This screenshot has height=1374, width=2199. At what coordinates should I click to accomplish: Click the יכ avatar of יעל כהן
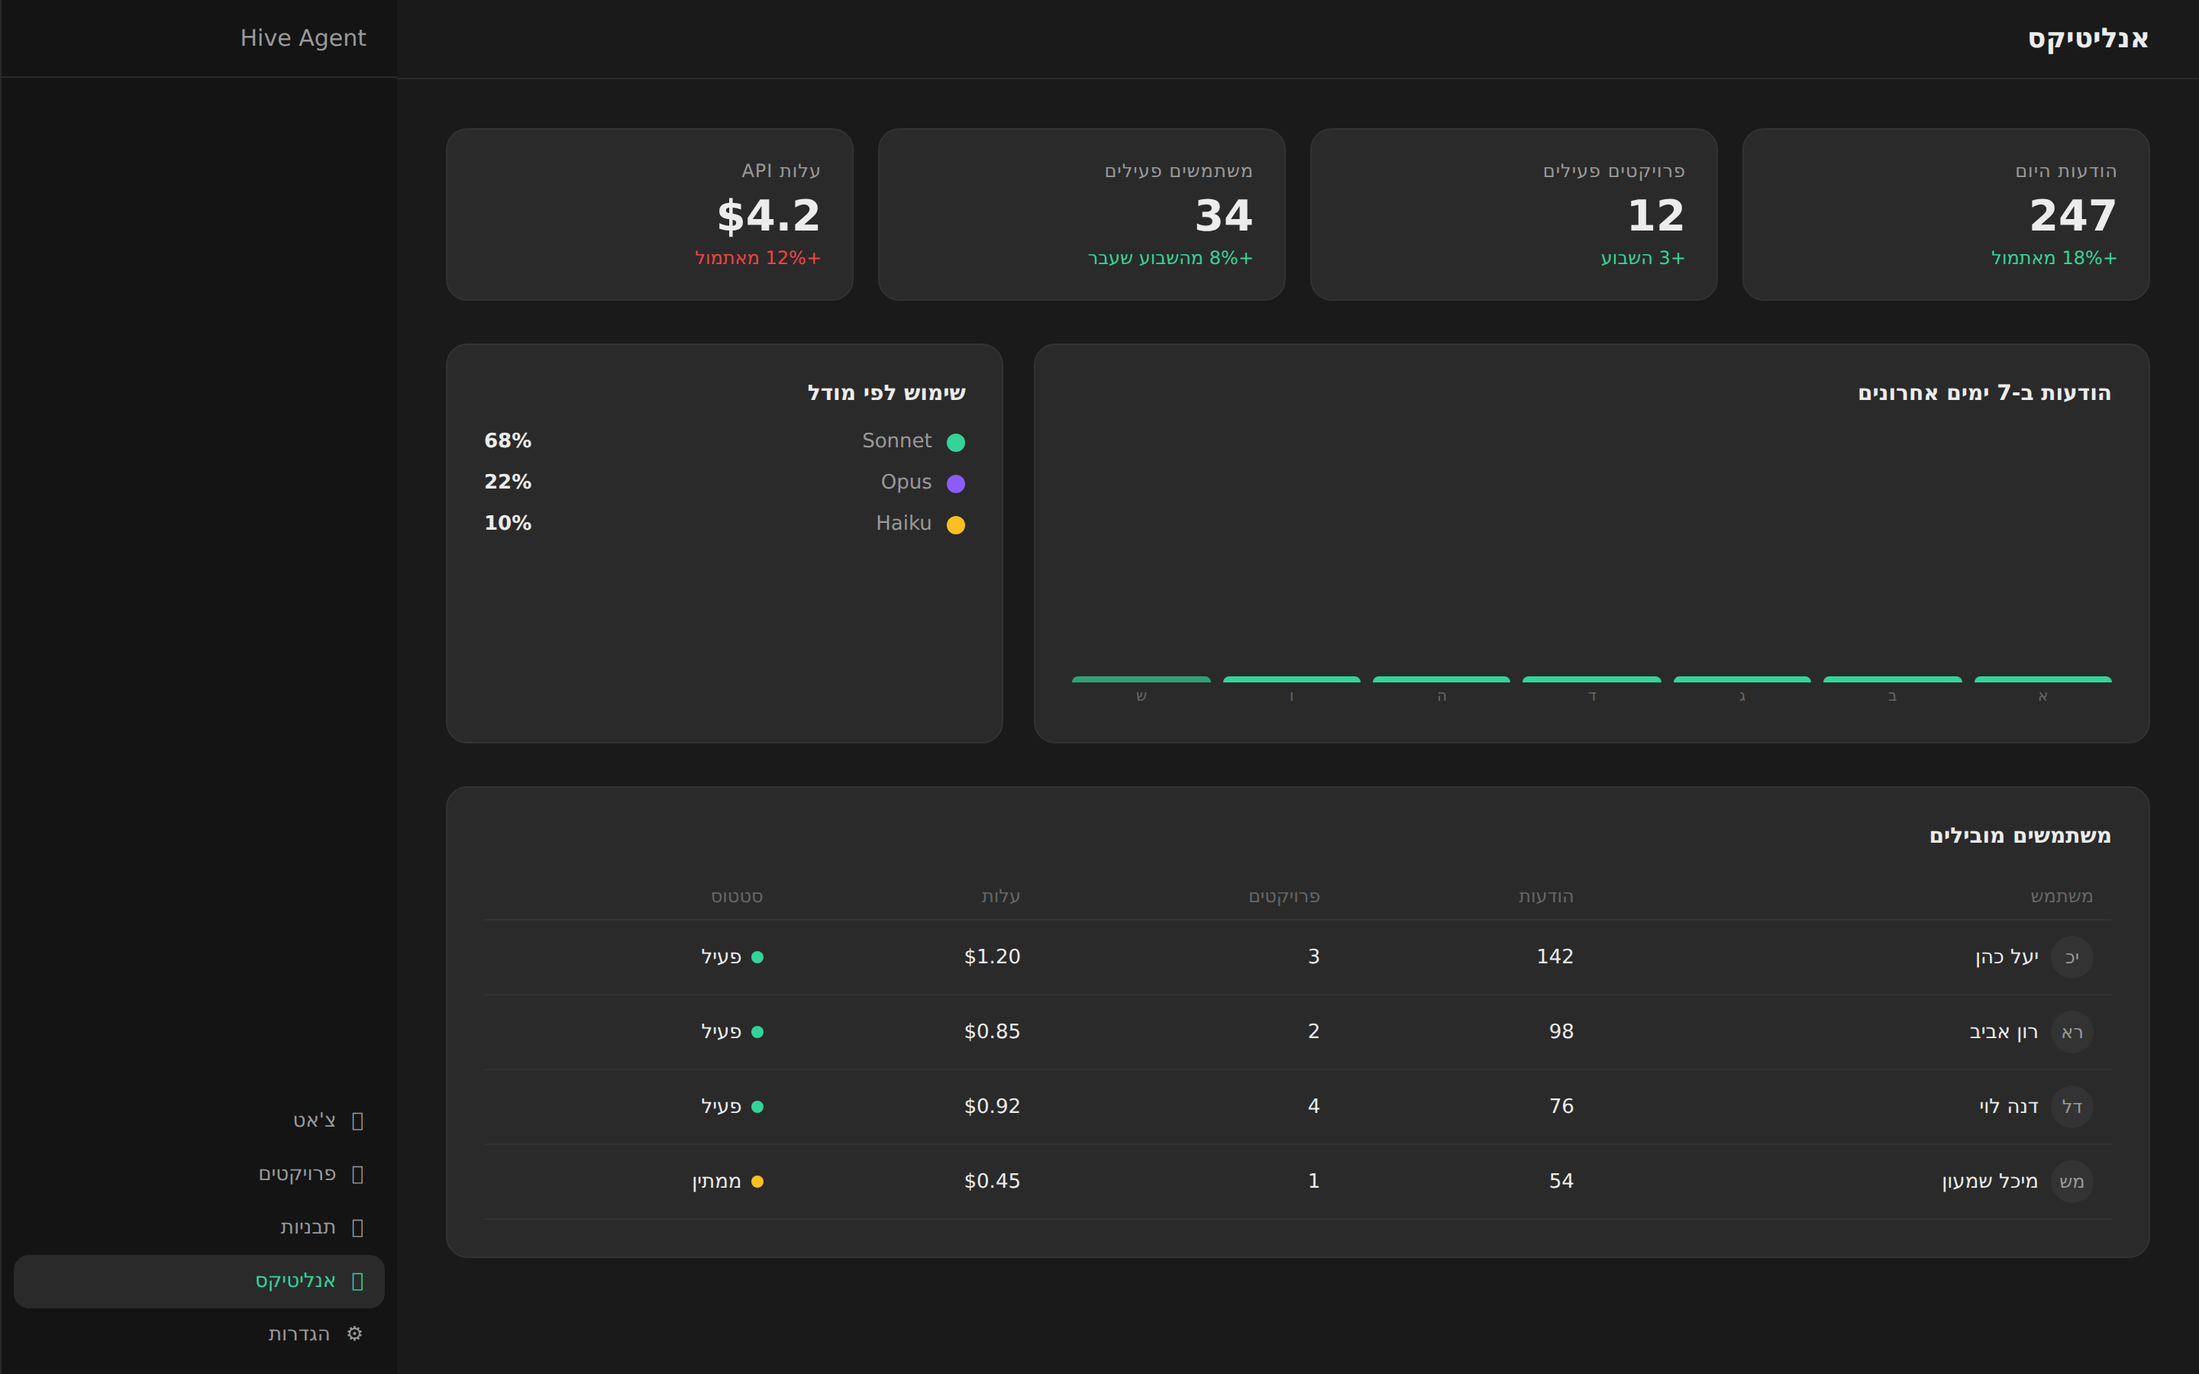2071,957
